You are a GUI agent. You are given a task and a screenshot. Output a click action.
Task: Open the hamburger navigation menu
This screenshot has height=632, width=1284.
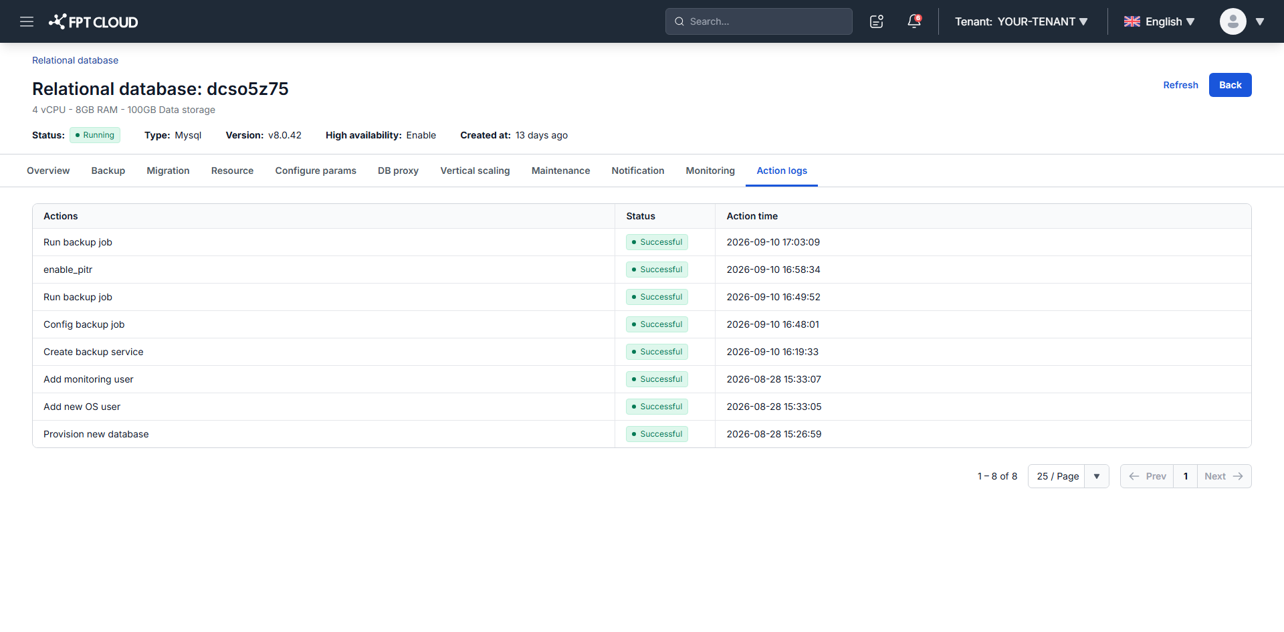click(27, 21)
